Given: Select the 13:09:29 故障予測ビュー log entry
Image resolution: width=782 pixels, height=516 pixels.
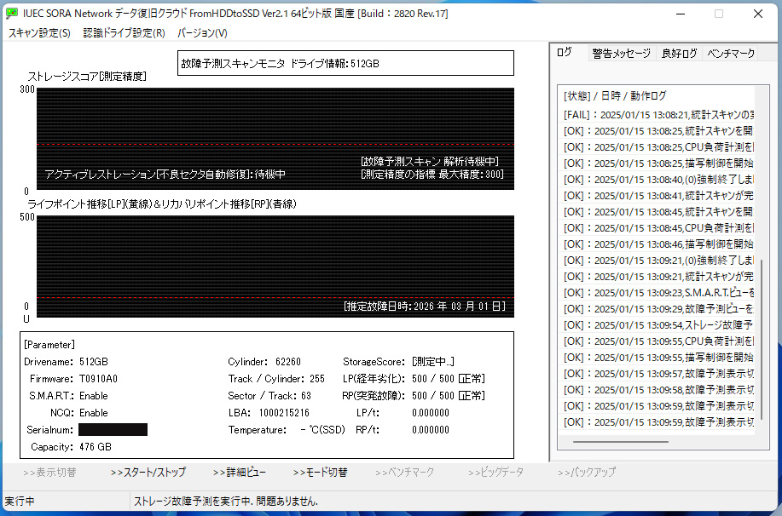Looking at the screenshot, I should tap(658, 309).
